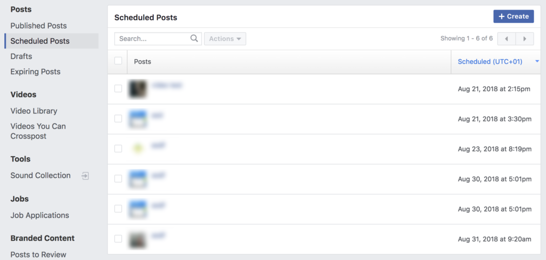Viewport: 546px width, 260px height.
Task: Select the Aug 21 3:30pm post checkbox
Action: pos(118,119)
